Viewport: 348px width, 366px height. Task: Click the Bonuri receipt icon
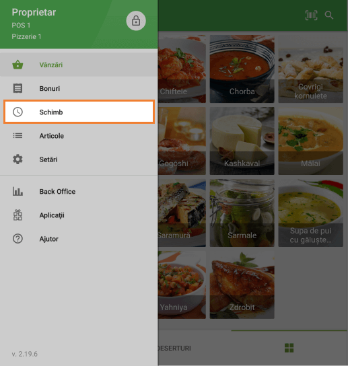pos(18,88)
